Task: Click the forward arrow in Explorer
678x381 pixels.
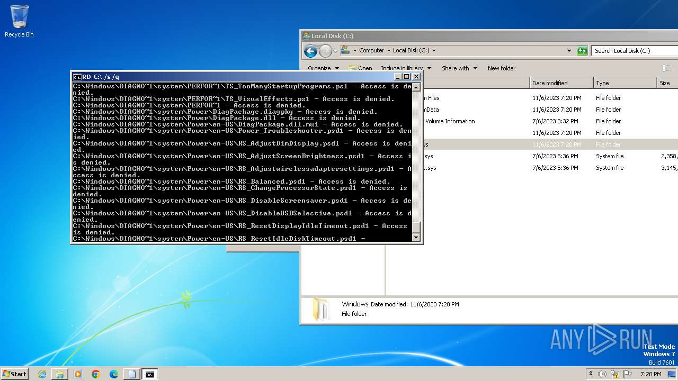Action: (325, 51)
